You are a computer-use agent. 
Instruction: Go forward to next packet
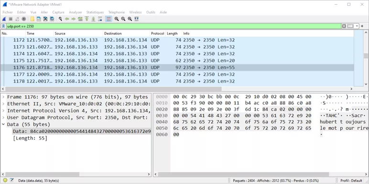coord(74,19)
